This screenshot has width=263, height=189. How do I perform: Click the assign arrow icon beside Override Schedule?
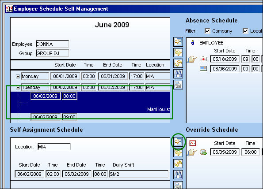(x=178, y=142)
